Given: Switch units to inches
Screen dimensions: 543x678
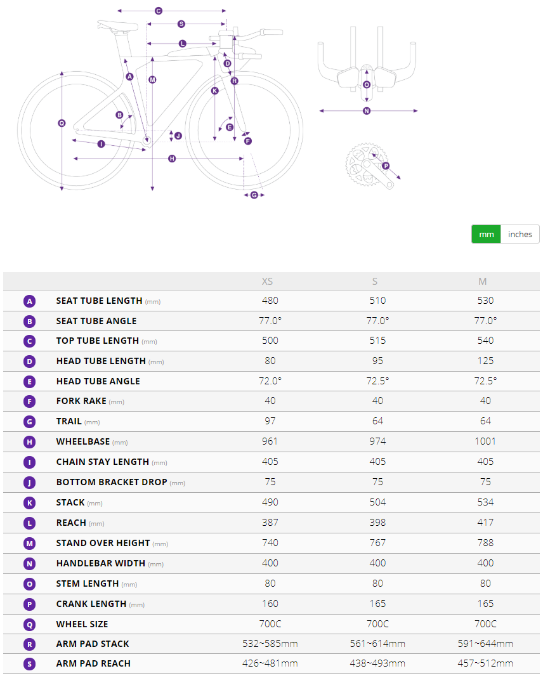Looking at the screenshot, I should 520,234.
